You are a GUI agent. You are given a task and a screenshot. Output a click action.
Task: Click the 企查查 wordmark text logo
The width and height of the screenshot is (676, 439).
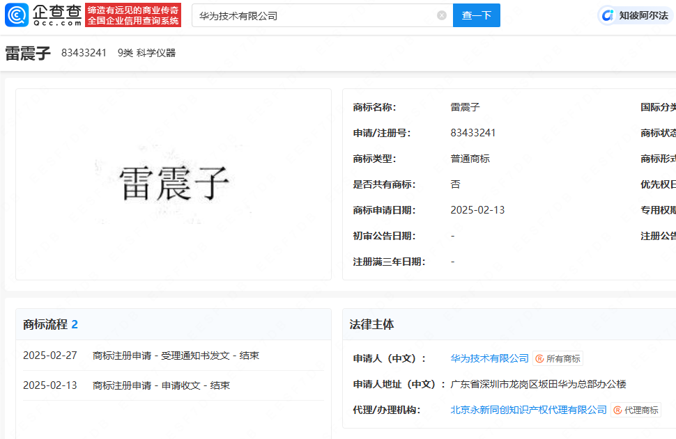pyautogui.click(x=57, y=15)
